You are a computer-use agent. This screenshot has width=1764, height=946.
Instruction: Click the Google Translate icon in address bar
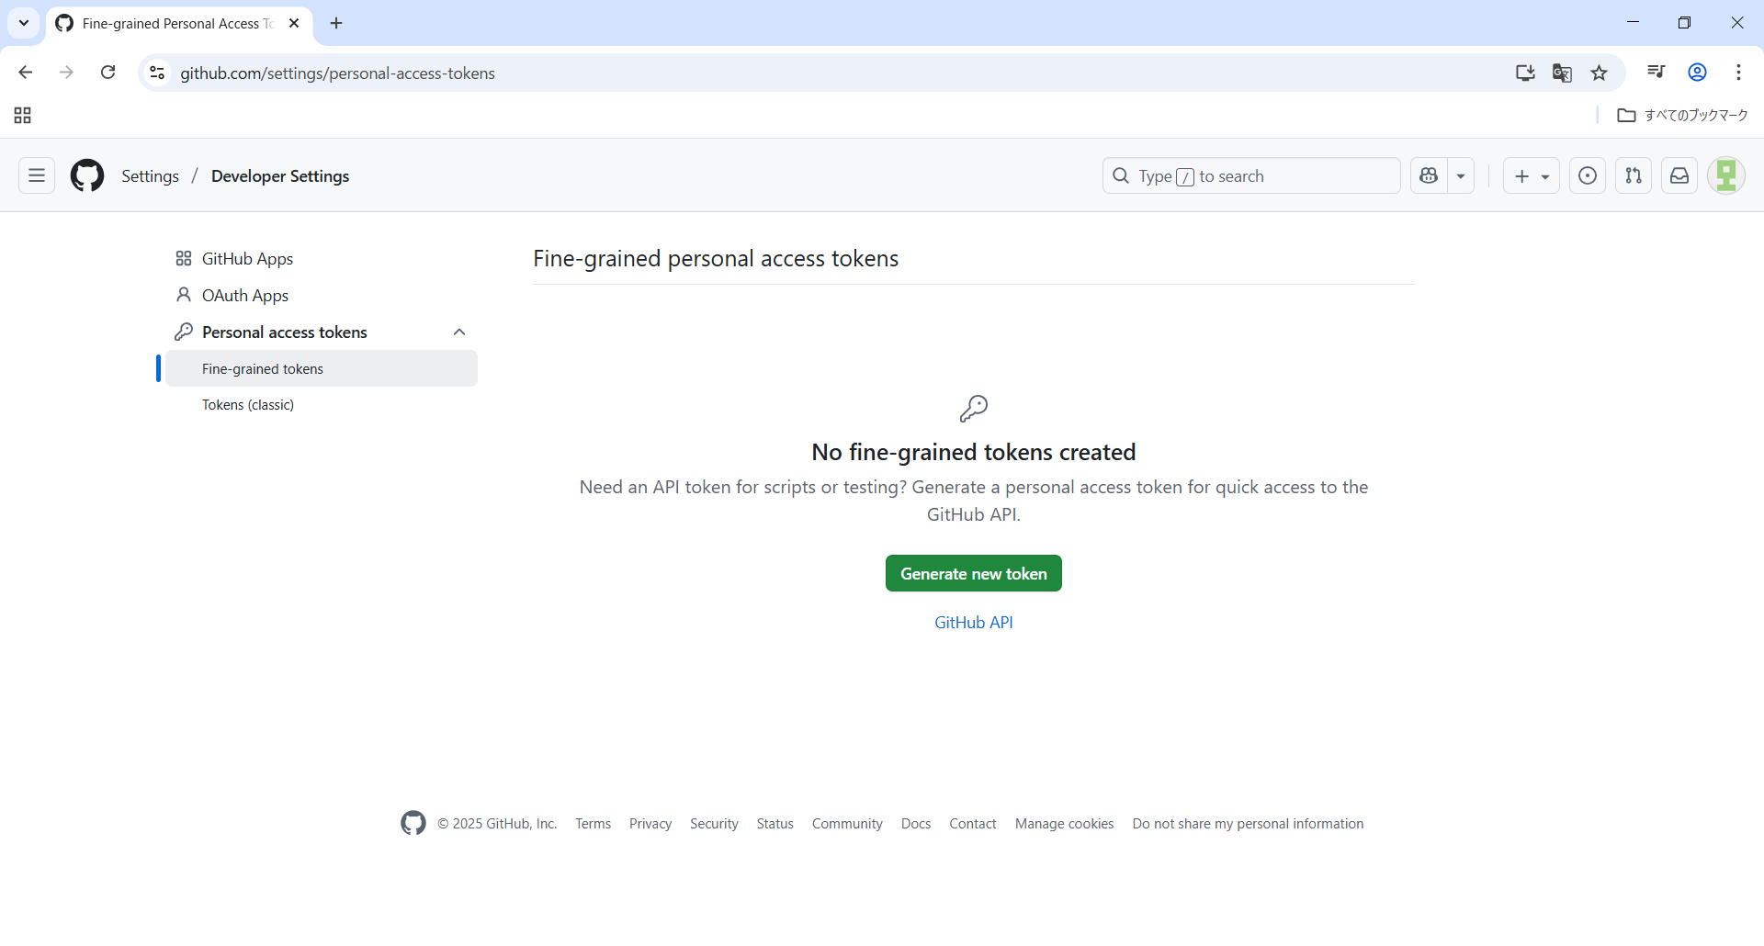[x=1562, y=73]
